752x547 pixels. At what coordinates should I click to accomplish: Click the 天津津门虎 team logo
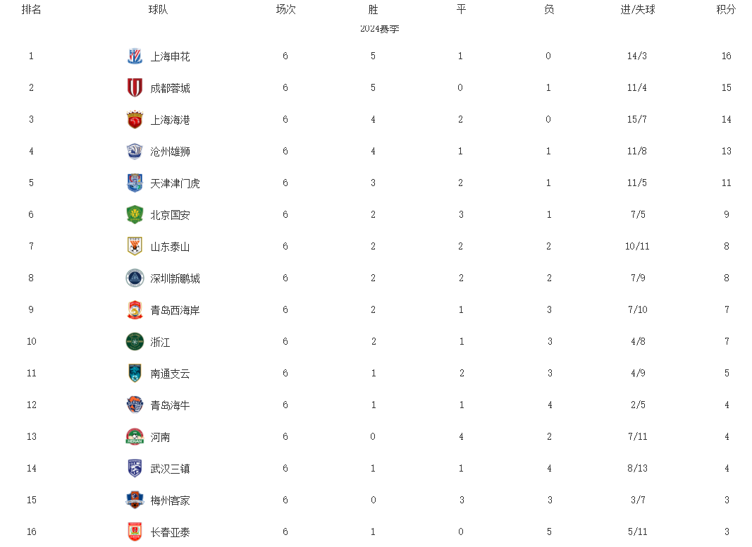135,183
